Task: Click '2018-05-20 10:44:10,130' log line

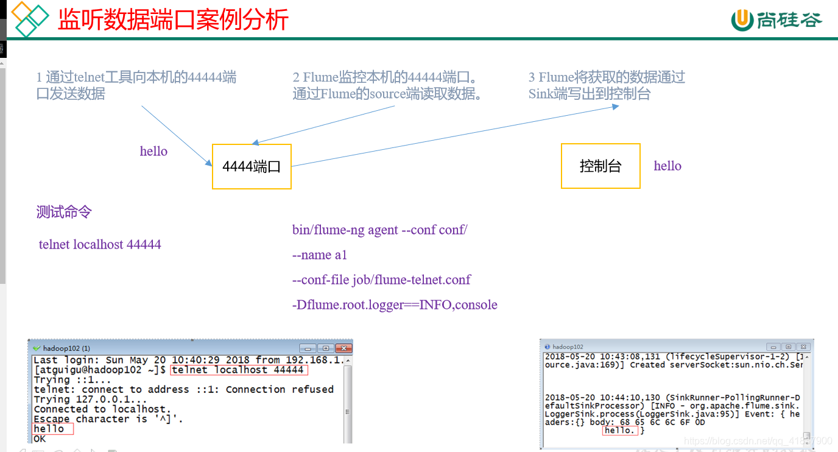Action: point(672,397)
